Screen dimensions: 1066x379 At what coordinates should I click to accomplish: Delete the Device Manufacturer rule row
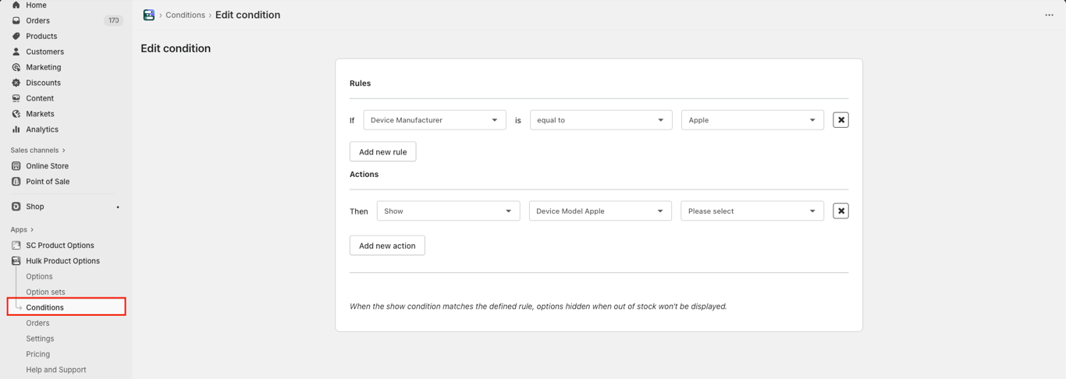(840, 120)
